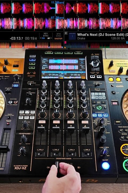Push the rotary browse selector knob
The width and height of the screenshot is (128, 193).
click(x=95, y=63)
